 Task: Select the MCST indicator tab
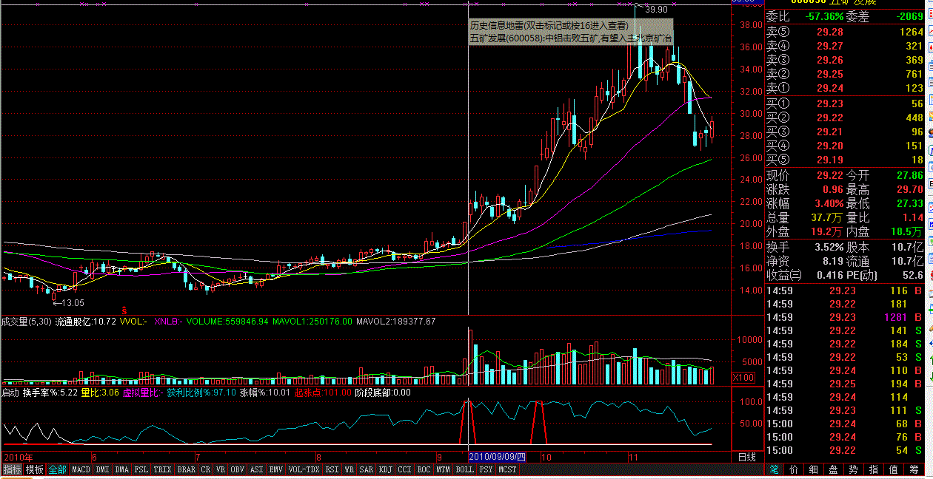point(507,469)
